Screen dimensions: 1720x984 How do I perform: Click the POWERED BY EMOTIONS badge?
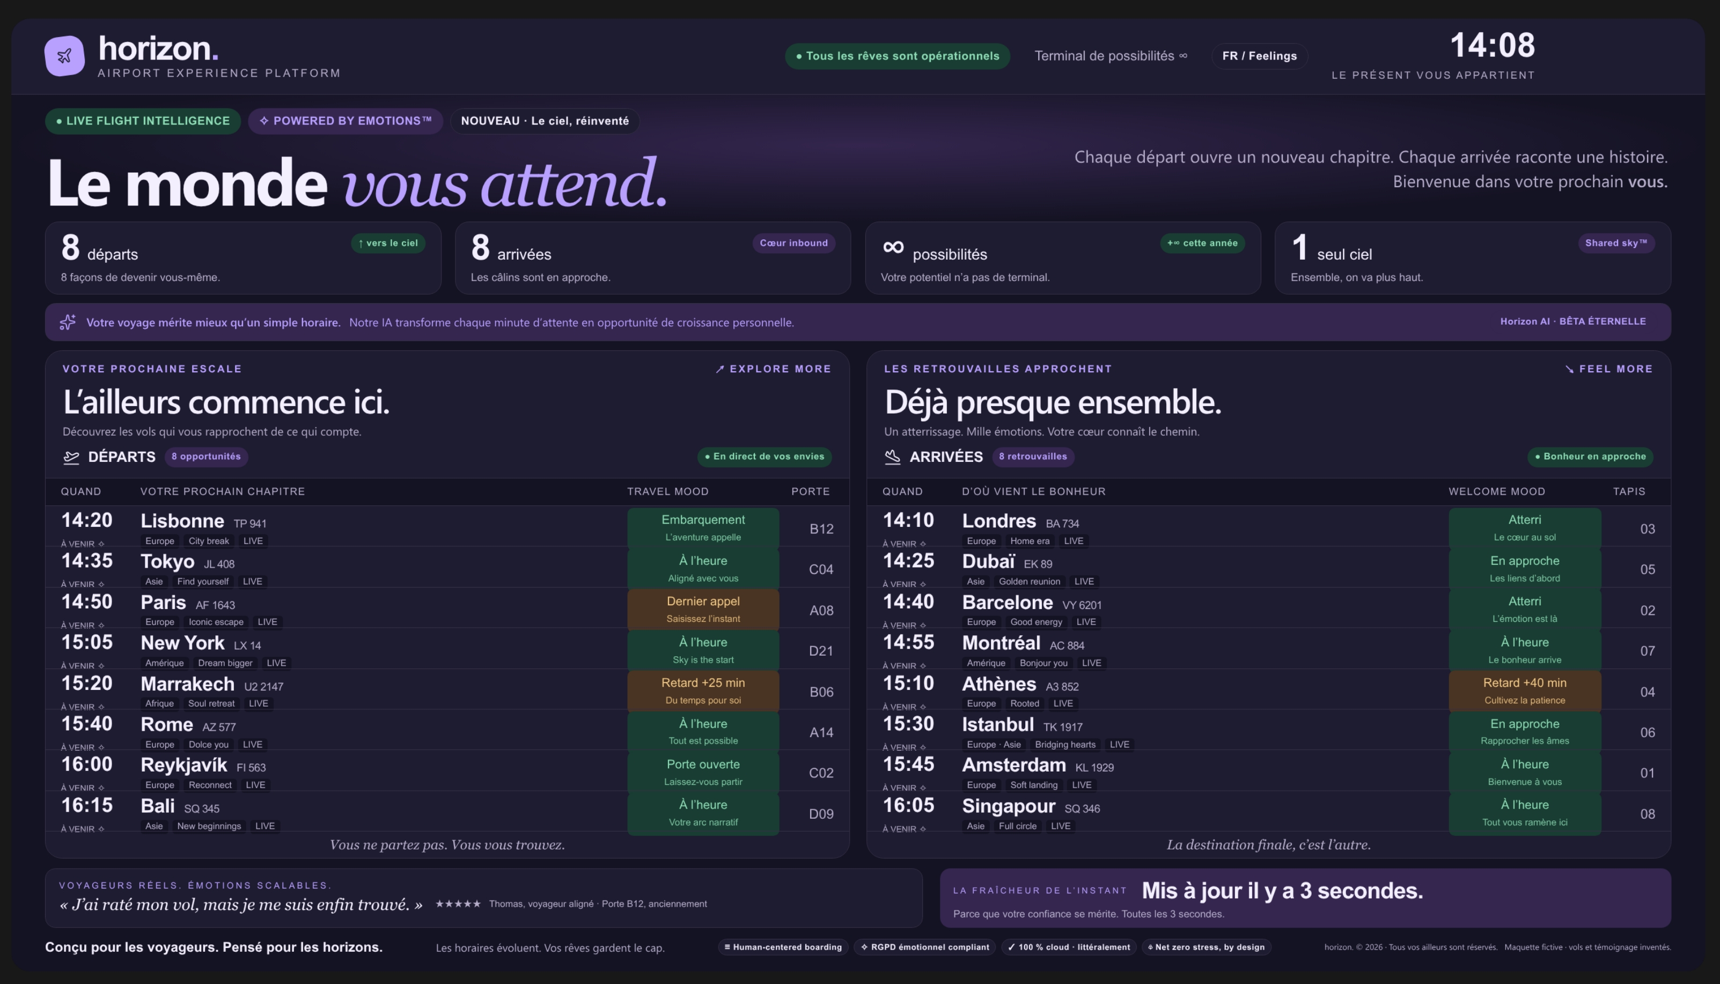(x=345, y=121)
